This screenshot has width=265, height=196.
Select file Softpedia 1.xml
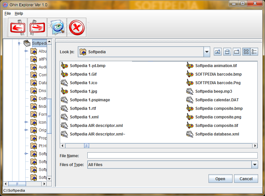click(x=79, y=117)
